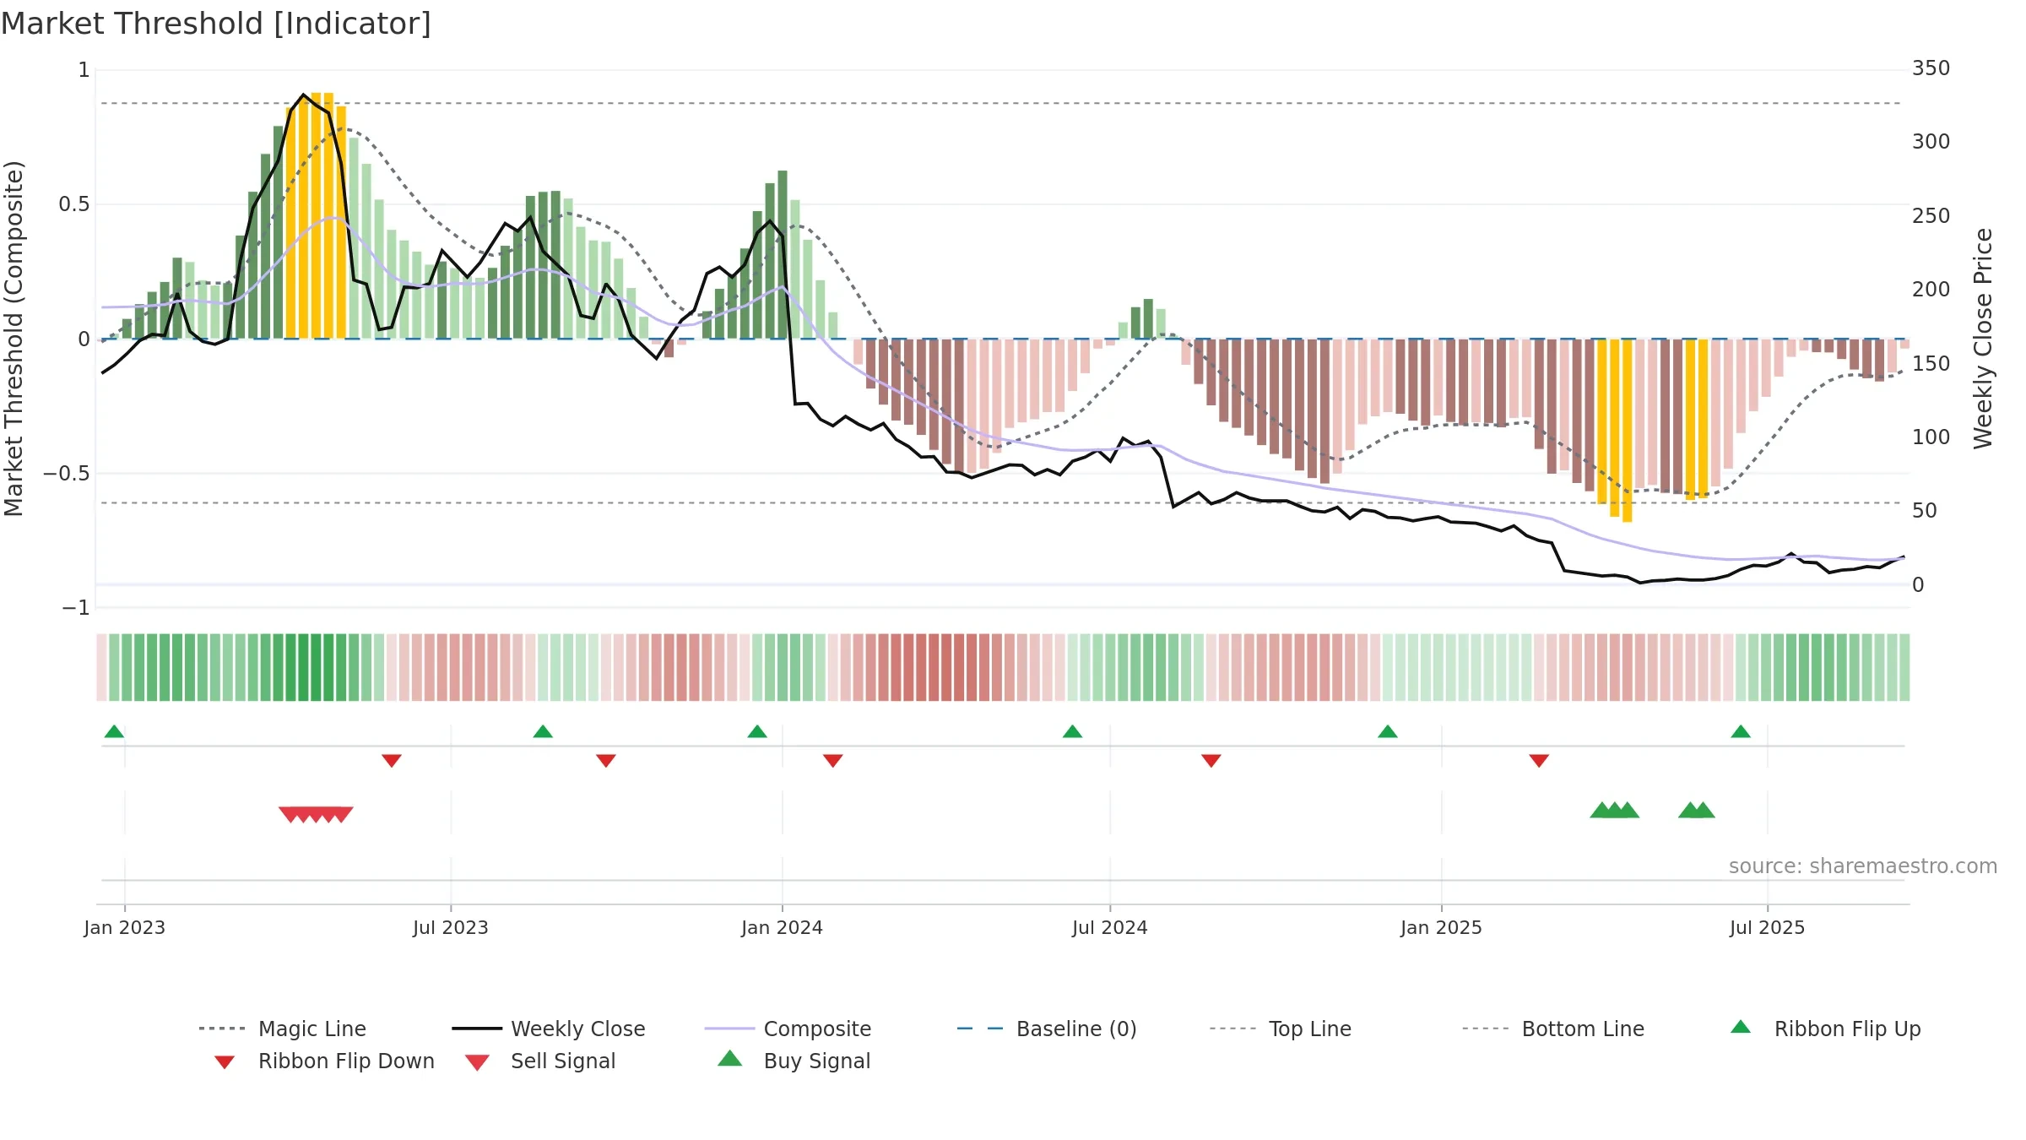The width and height of the screenshot is (2026, 1140).
Task: Click the 1 tick on the composite axis
Action: (x=84, y=70)
